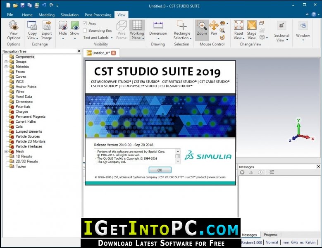Expand the Groups tree node
The height and width of the screenshot is (248, 322).
6,62
